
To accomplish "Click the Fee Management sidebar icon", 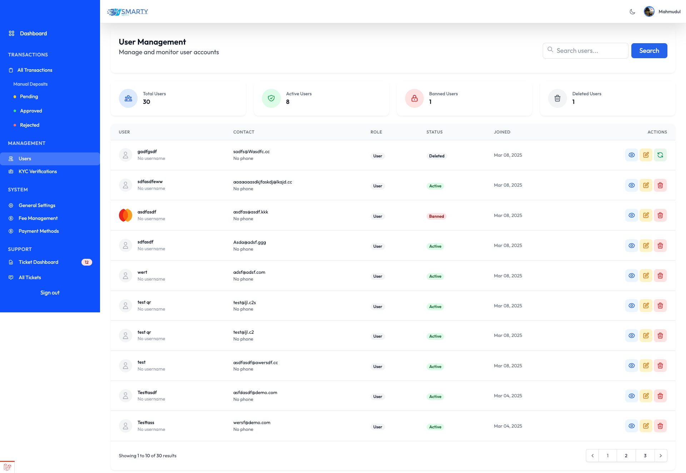I will point(11,218).
